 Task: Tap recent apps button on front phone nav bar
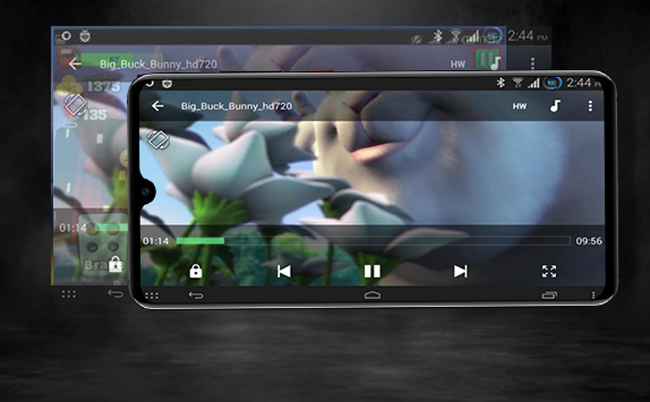point(549,295)
